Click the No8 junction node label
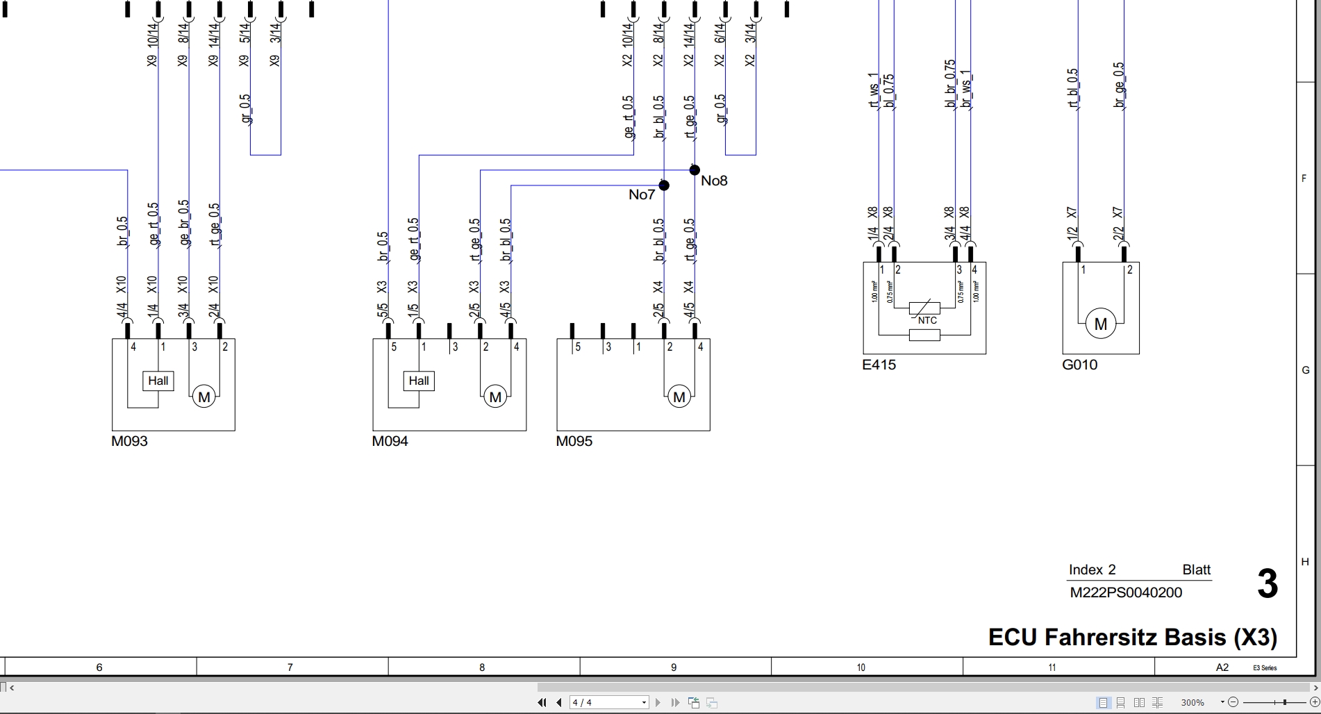The width and height of the screenshot is (1321, 714). point(714,181)
